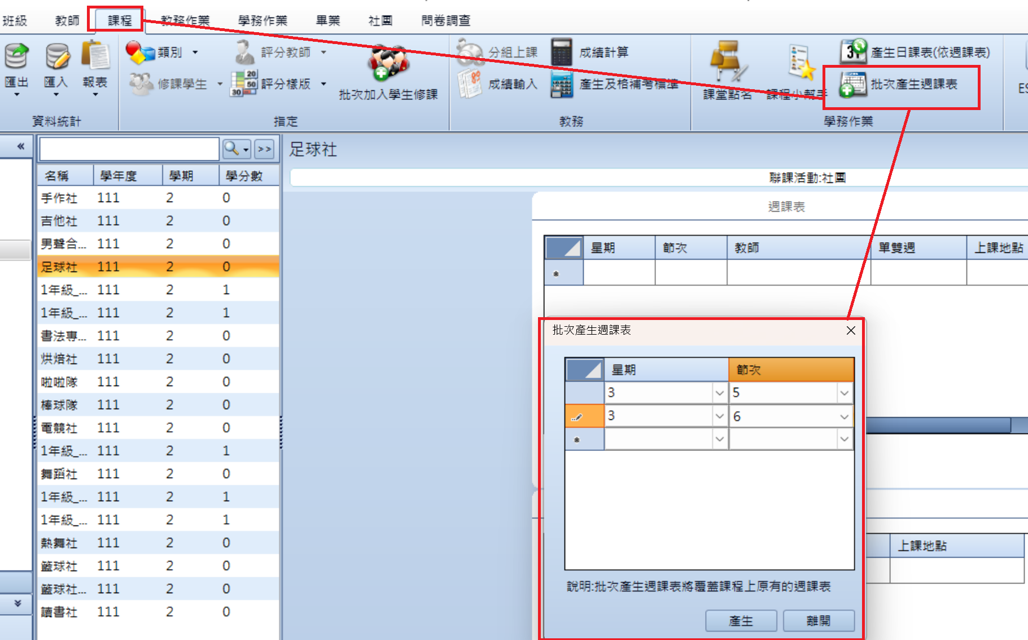Select the 讀書社 course row
This screenshot has height=640, width=1028.
click(159, 612)
